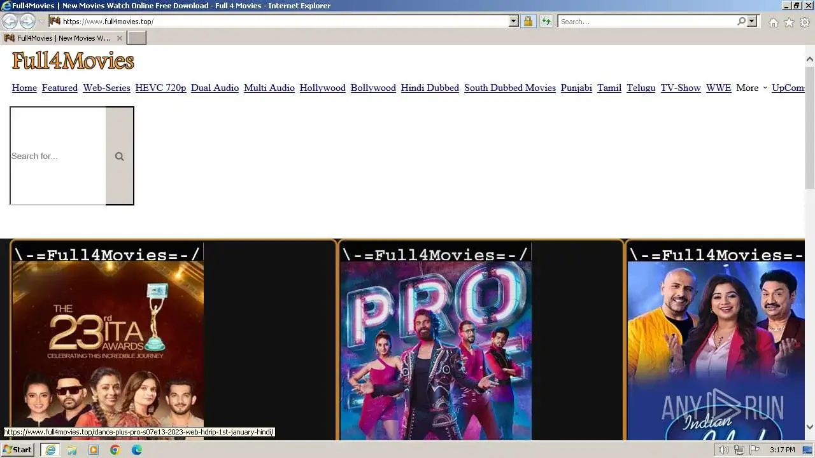815x458 pixels.
Task: Click the Full4Movies site logo
Action: 73,61
